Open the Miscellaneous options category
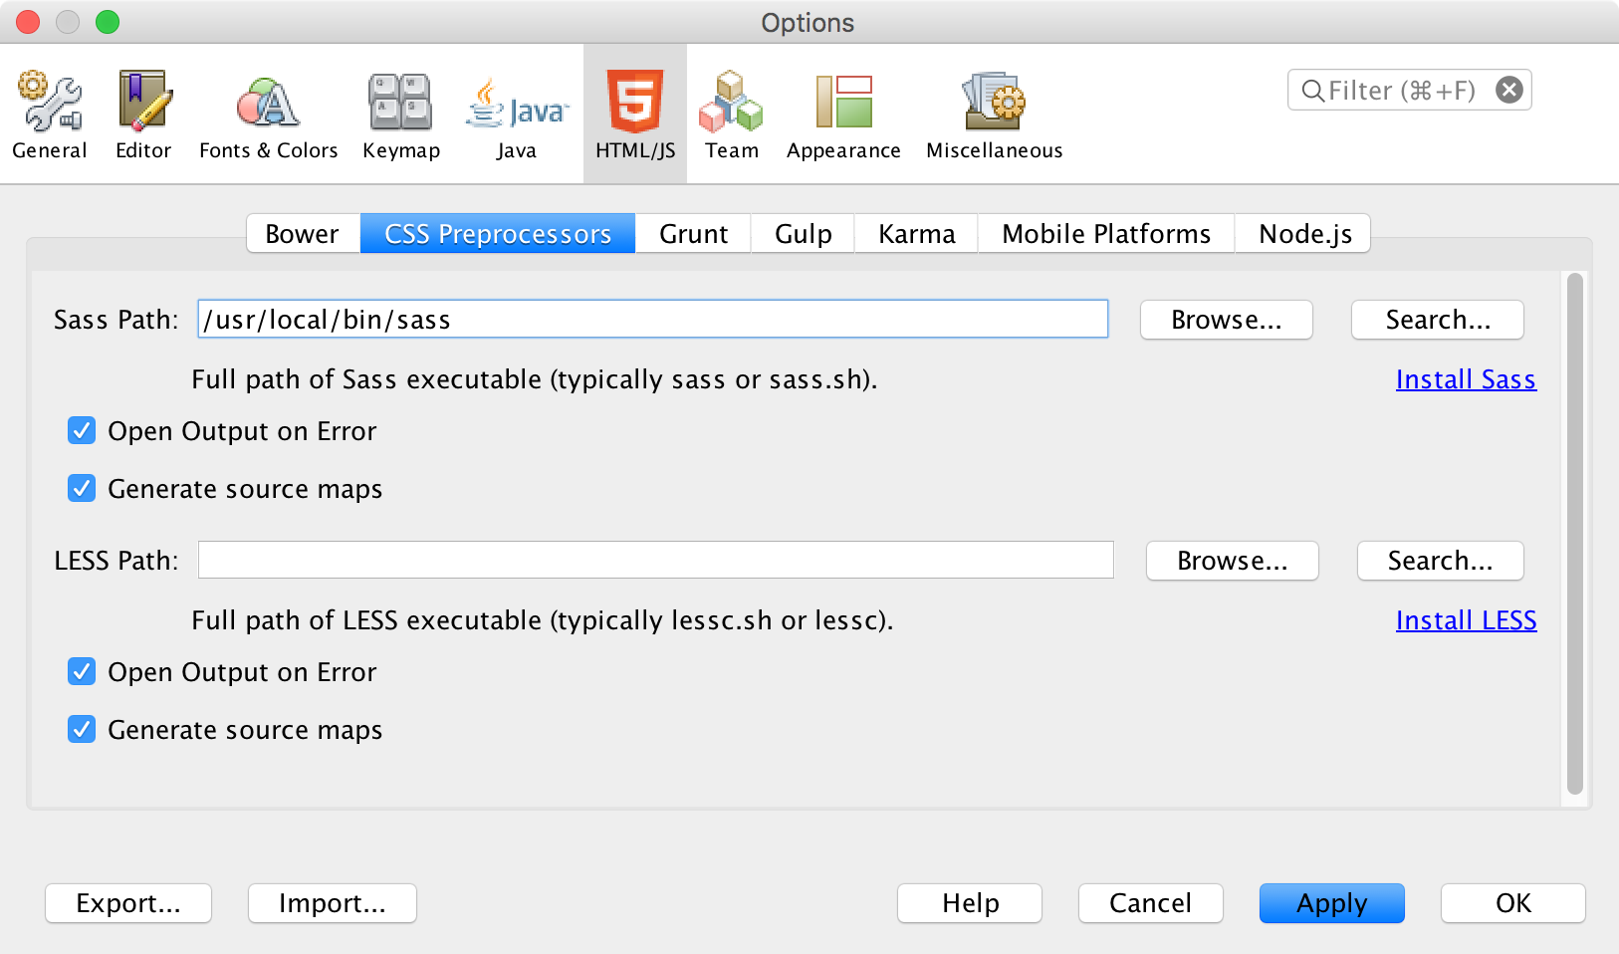Screen dimensions: 1619x954 994,116
